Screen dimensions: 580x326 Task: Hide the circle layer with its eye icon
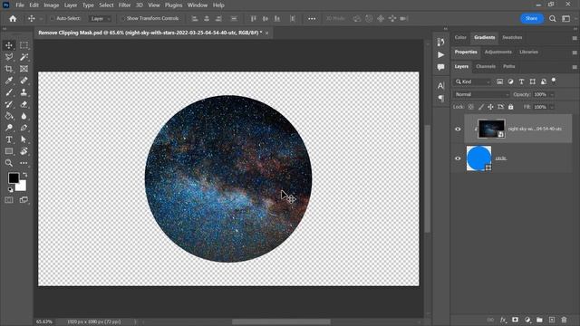pos(458,158)
